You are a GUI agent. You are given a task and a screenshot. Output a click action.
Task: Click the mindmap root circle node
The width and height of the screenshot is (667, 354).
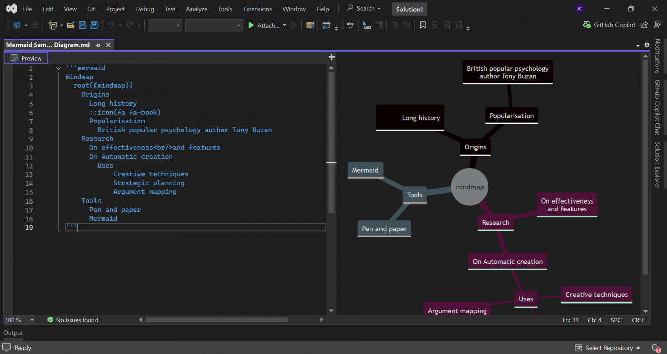[469, 187]
